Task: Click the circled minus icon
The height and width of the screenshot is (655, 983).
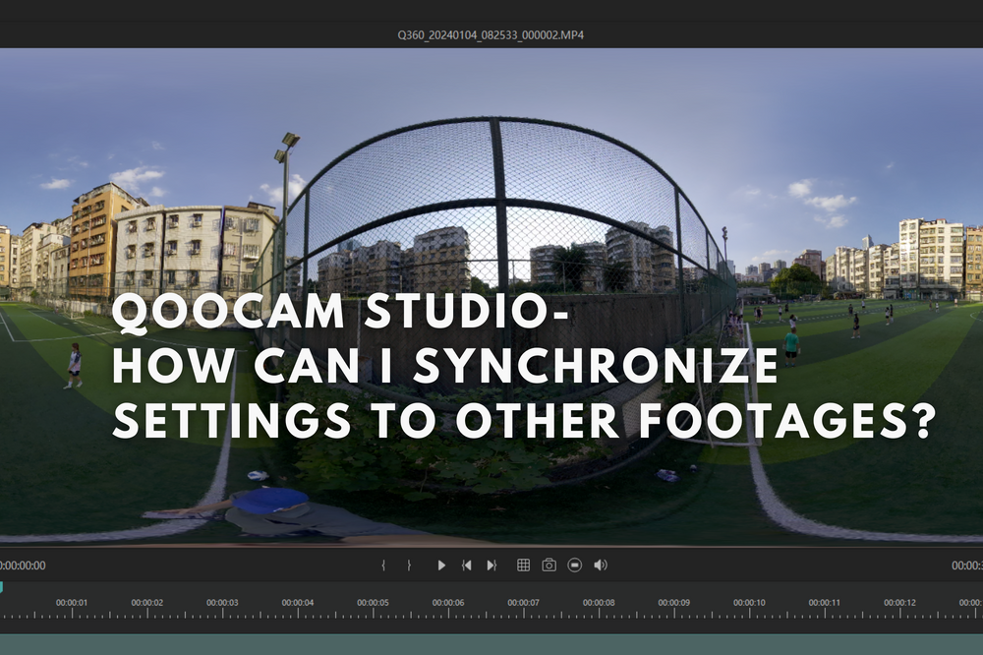Action: 575,566
